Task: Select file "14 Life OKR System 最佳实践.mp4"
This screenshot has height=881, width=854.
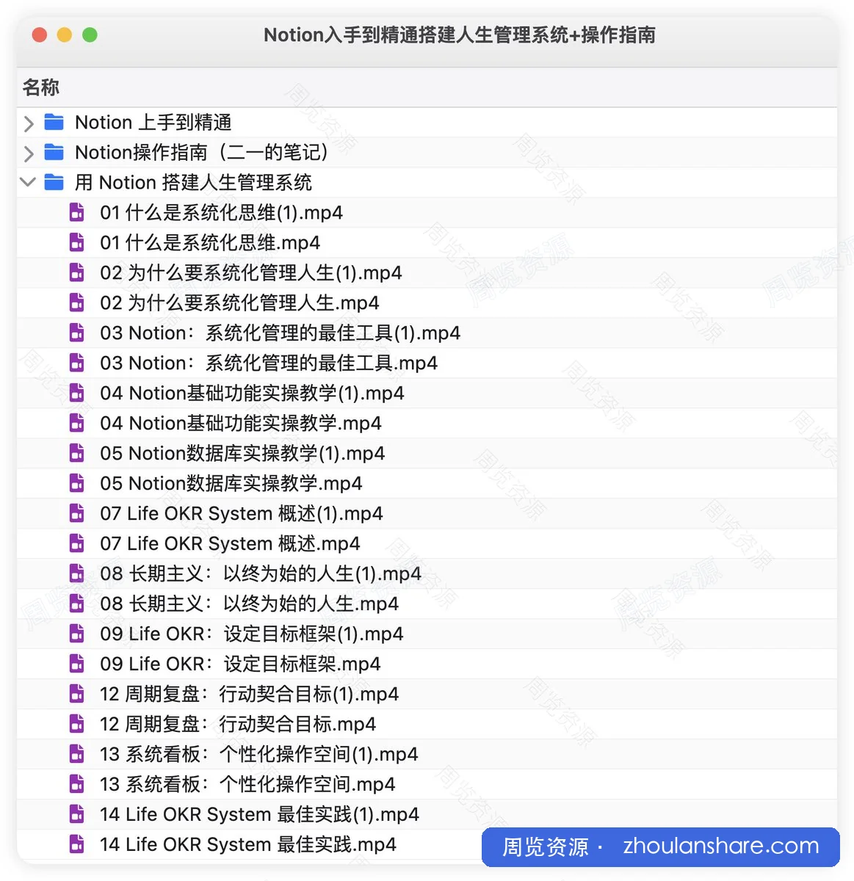Action: (x=248, y=844)
